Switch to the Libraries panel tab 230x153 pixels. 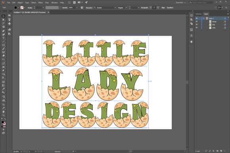[x=198, y=14]
